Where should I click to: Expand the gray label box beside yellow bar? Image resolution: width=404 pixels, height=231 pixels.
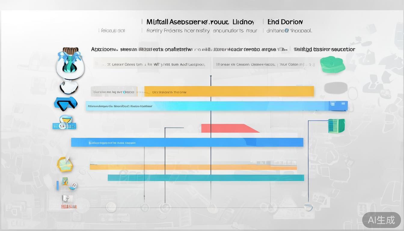pos(114,92)
